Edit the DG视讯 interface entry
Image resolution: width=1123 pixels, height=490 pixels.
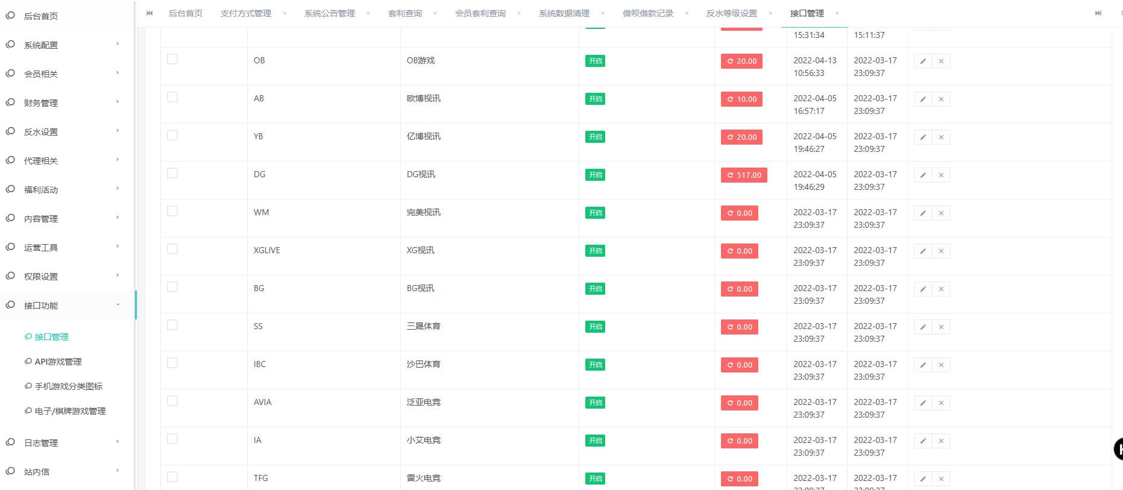(923, 175)
